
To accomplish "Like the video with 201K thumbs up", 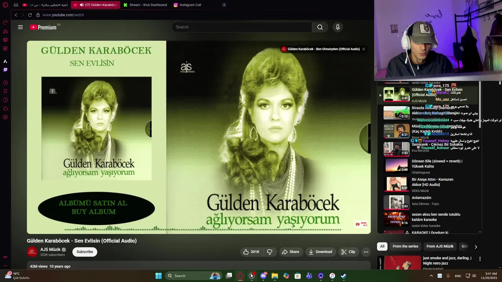I will tap(251, 252).
